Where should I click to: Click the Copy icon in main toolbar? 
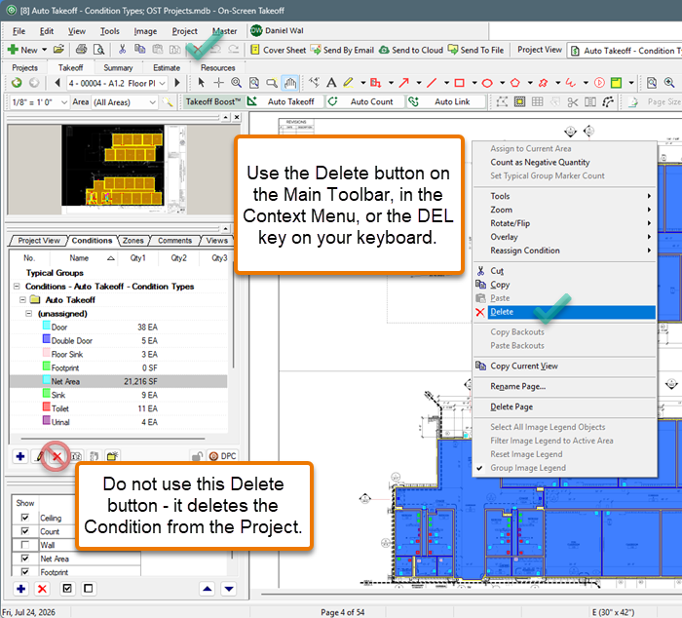(139, 49)
